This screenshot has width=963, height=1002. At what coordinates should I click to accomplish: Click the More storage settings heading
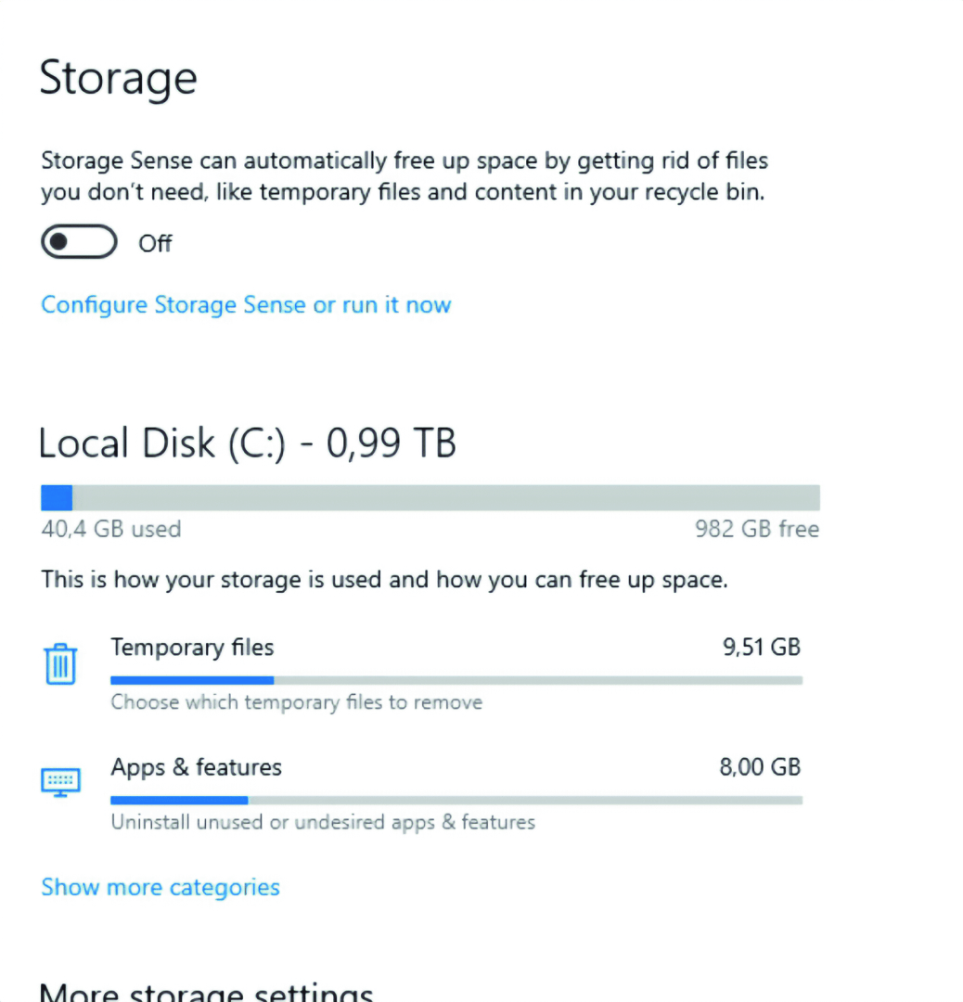[x=206, y=991]
